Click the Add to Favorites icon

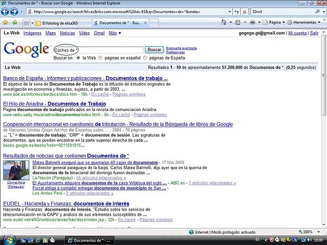pos(15,23)
